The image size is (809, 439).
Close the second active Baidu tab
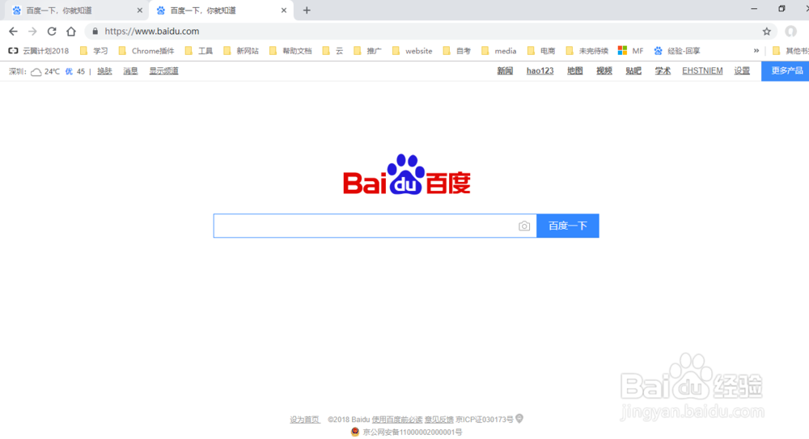pos(284,11)
